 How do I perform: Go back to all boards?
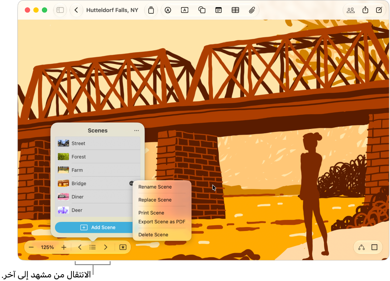[x=76, y=10]
